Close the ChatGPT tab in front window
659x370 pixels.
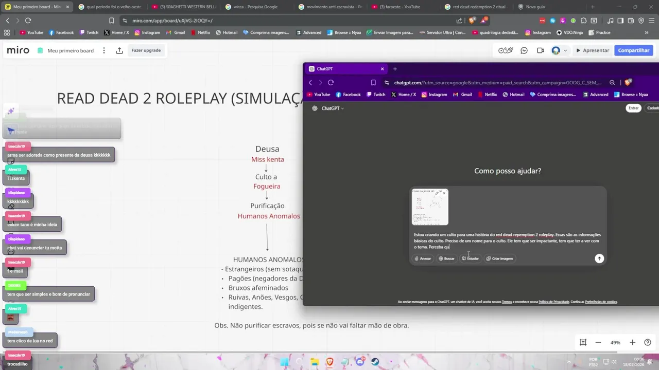(x=382, y=69)
